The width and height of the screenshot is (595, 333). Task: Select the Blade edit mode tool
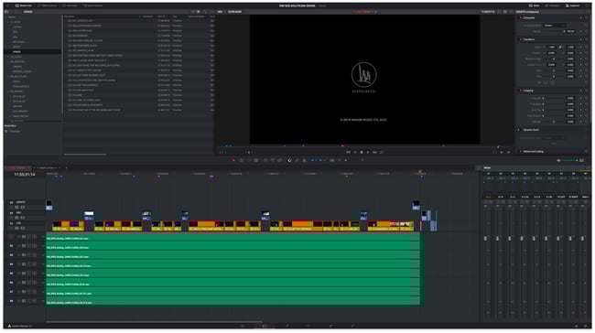pyautogui.click(x=256, y=160)
